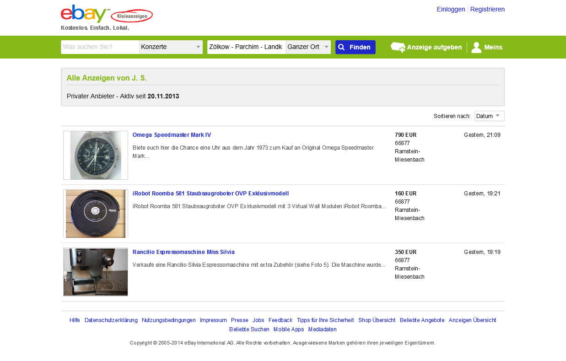Viewport: 566px width, 361px height.
Task: Open Tipps für Ihre Sicherheit link
Action: coord(325,320)
